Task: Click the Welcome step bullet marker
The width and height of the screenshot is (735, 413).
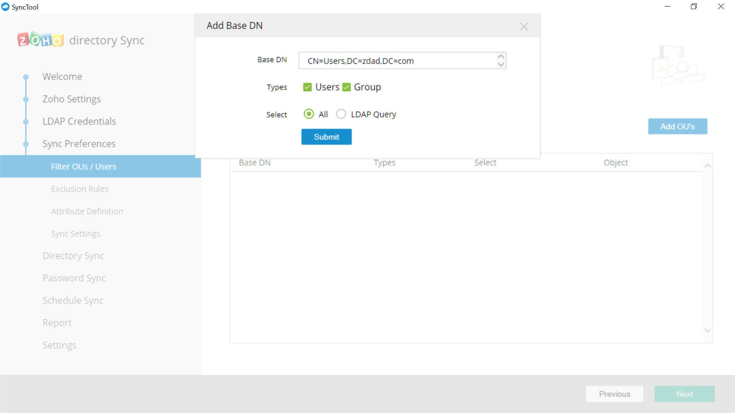Action: [26, 77]
